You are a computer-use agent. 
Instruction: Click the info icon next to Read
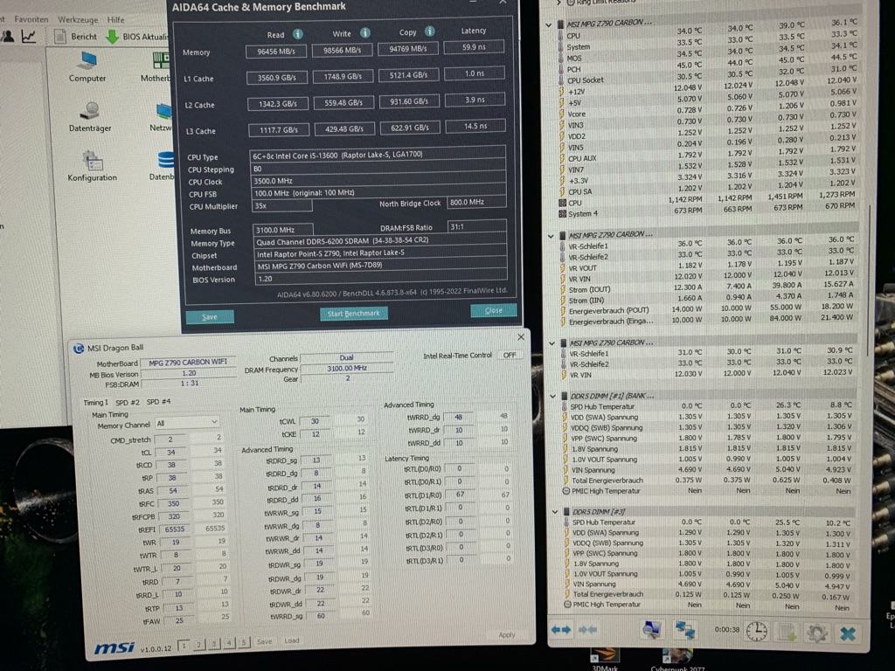[x=297, y=34]
